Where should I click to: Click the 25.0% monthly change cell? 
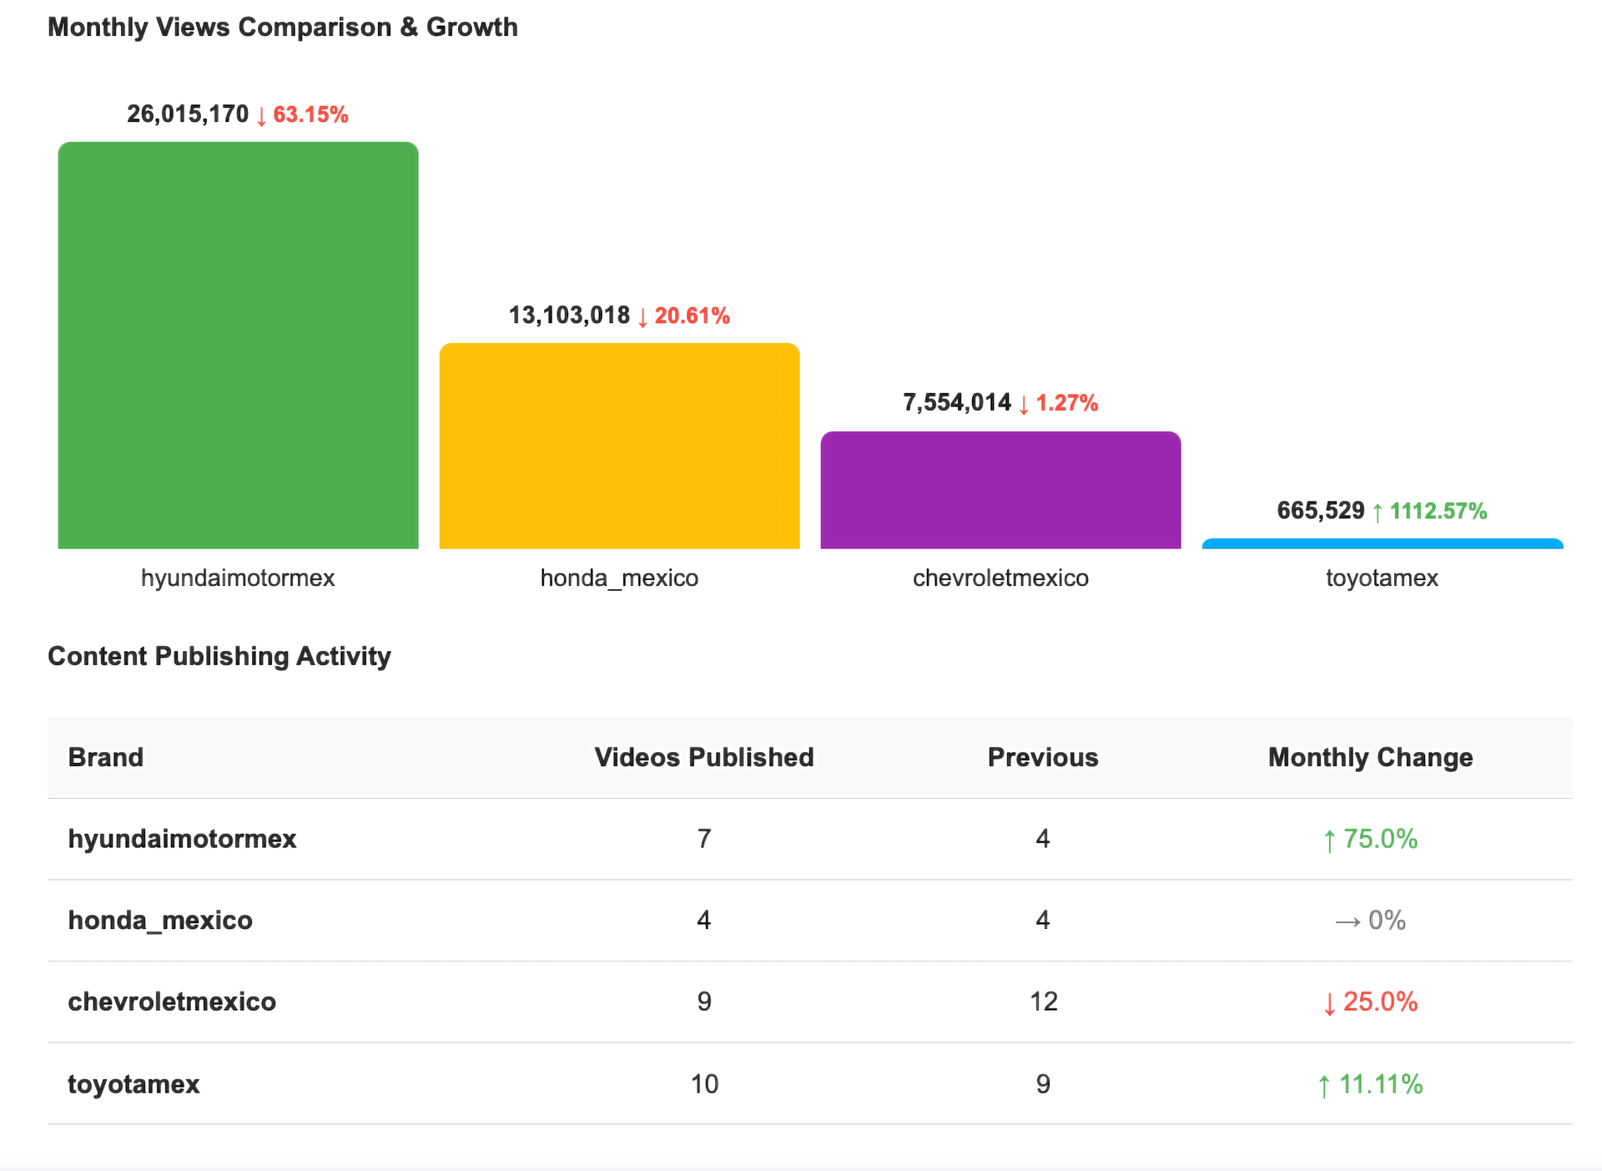[1371, 1002]
